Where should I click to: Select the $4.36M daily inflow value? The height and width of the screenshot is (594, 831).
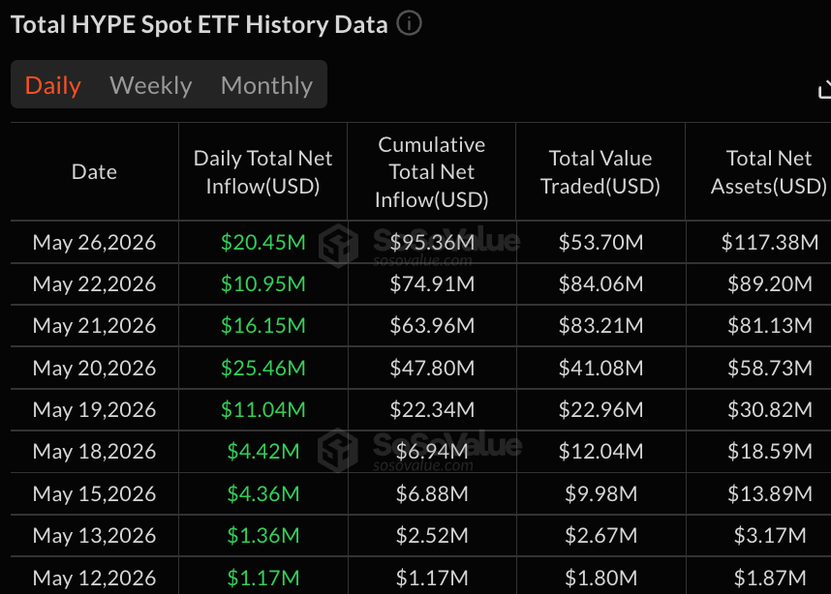pos(263,493)
